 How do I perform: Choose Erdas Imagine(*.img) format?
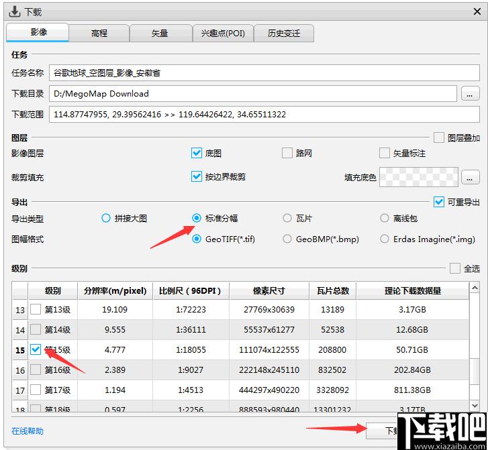pos(385,239)
